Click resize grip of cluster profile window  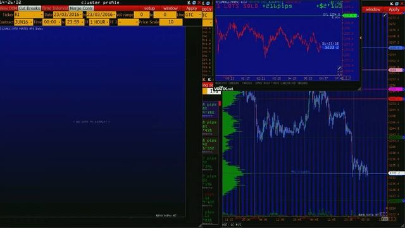(200, 225)
